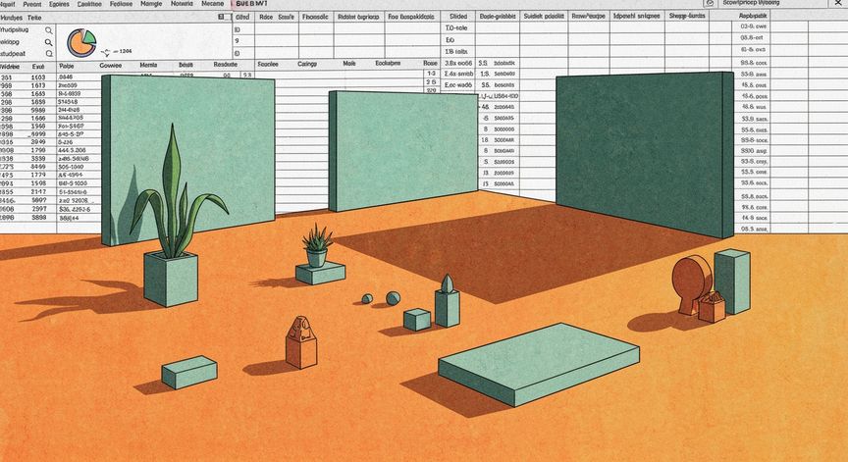848x462 pixels.
Task: Select the Rosduite column header
Action: (225, 65)
